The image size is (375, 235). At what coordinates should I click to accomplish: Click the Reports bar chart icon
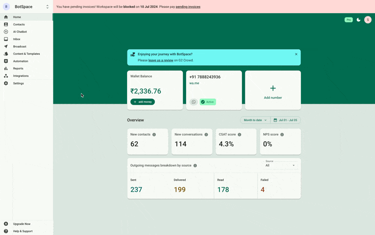point(6,68)
